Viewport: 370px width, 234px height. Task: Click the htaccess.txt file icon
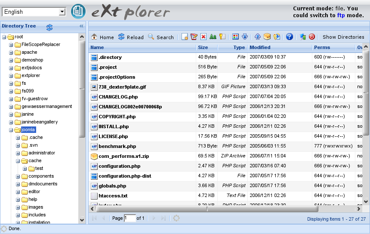tap(94, 196)
